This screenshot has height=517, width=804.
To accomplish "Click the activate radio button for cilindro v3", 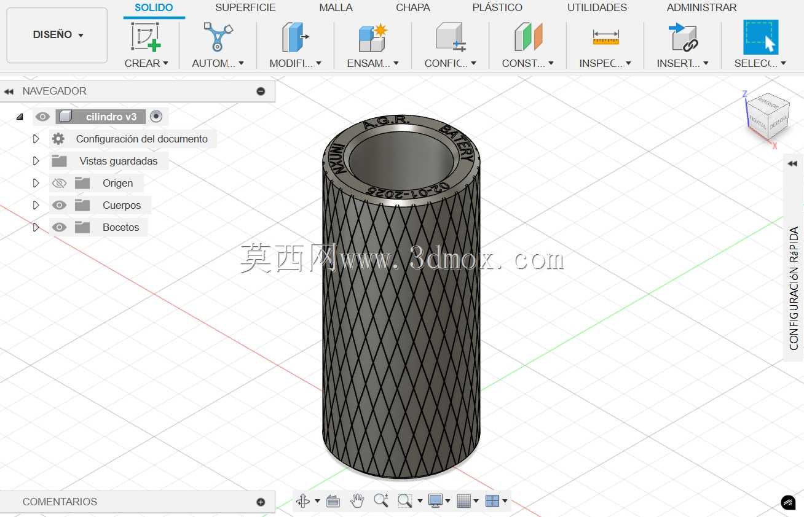I will pos(156,117).
